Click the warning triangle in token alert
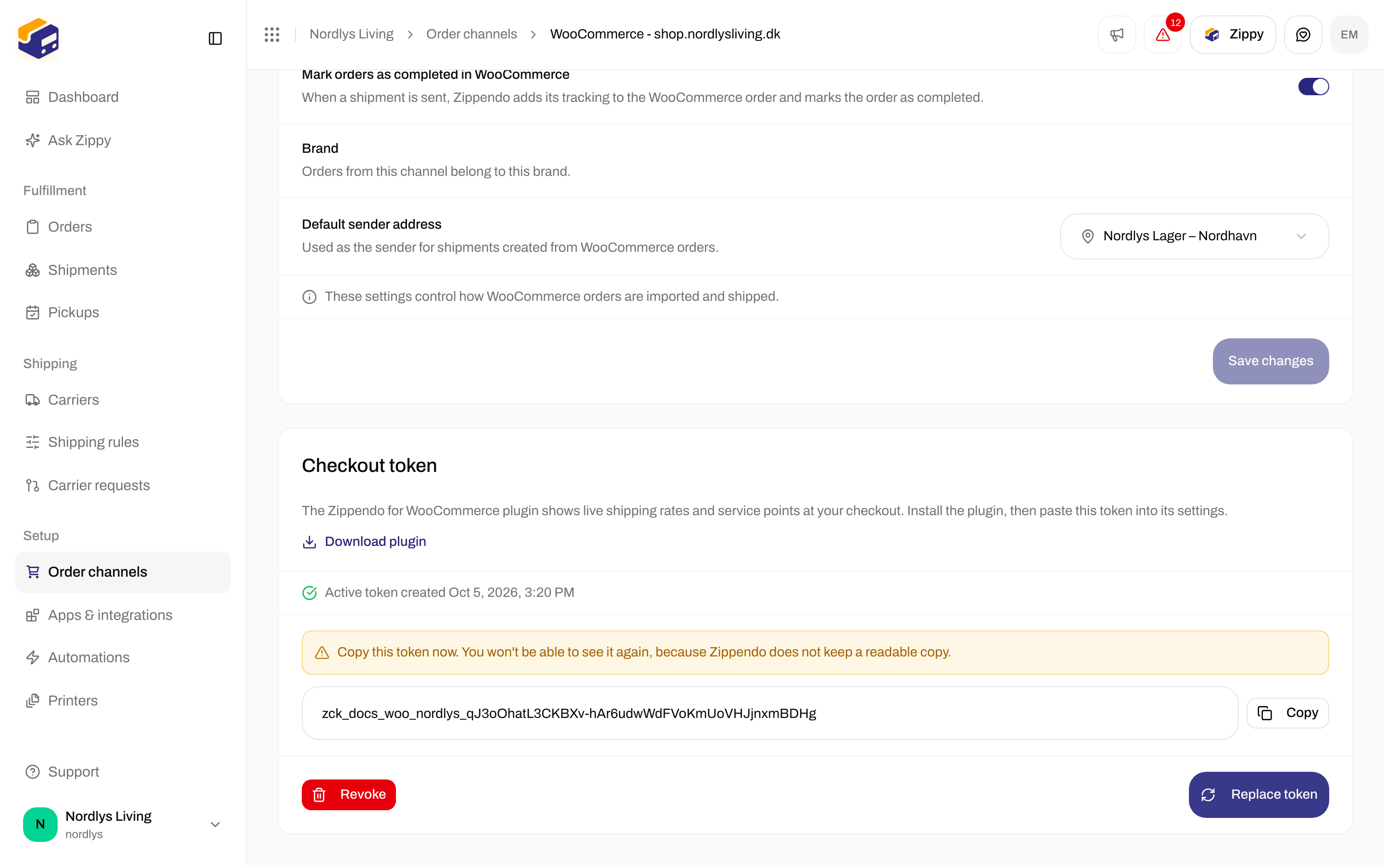Screen dimensions: 1384x865 [x=322, y=653]
